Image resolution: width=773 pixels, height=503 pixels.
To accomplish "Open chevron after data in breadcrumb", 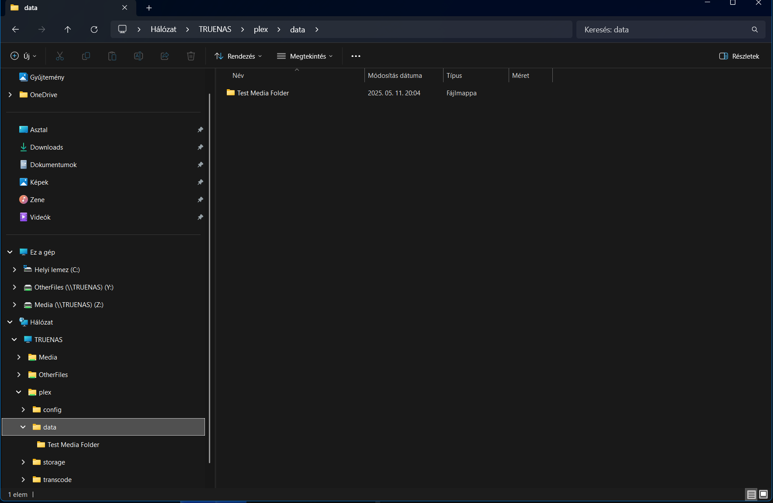I will click(317, 29).
